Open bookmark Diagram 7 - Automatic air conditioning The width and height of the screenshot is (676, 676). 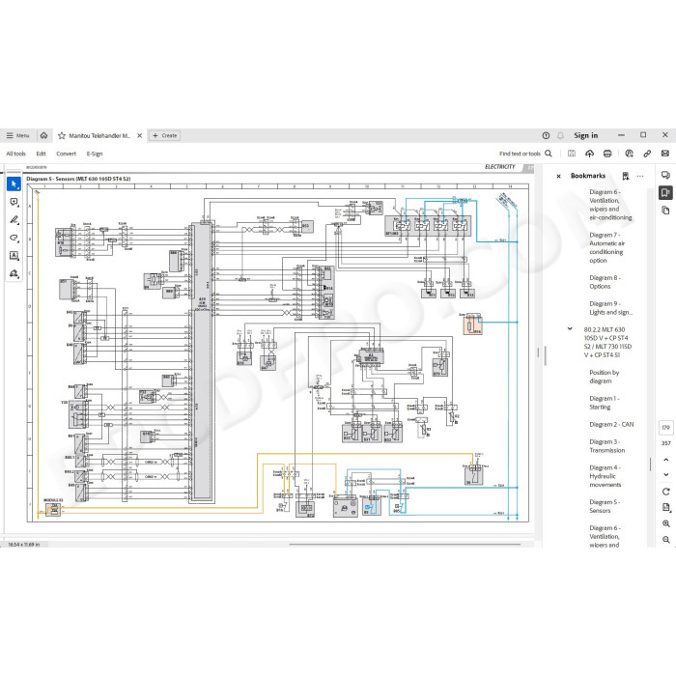click(607, 247)
